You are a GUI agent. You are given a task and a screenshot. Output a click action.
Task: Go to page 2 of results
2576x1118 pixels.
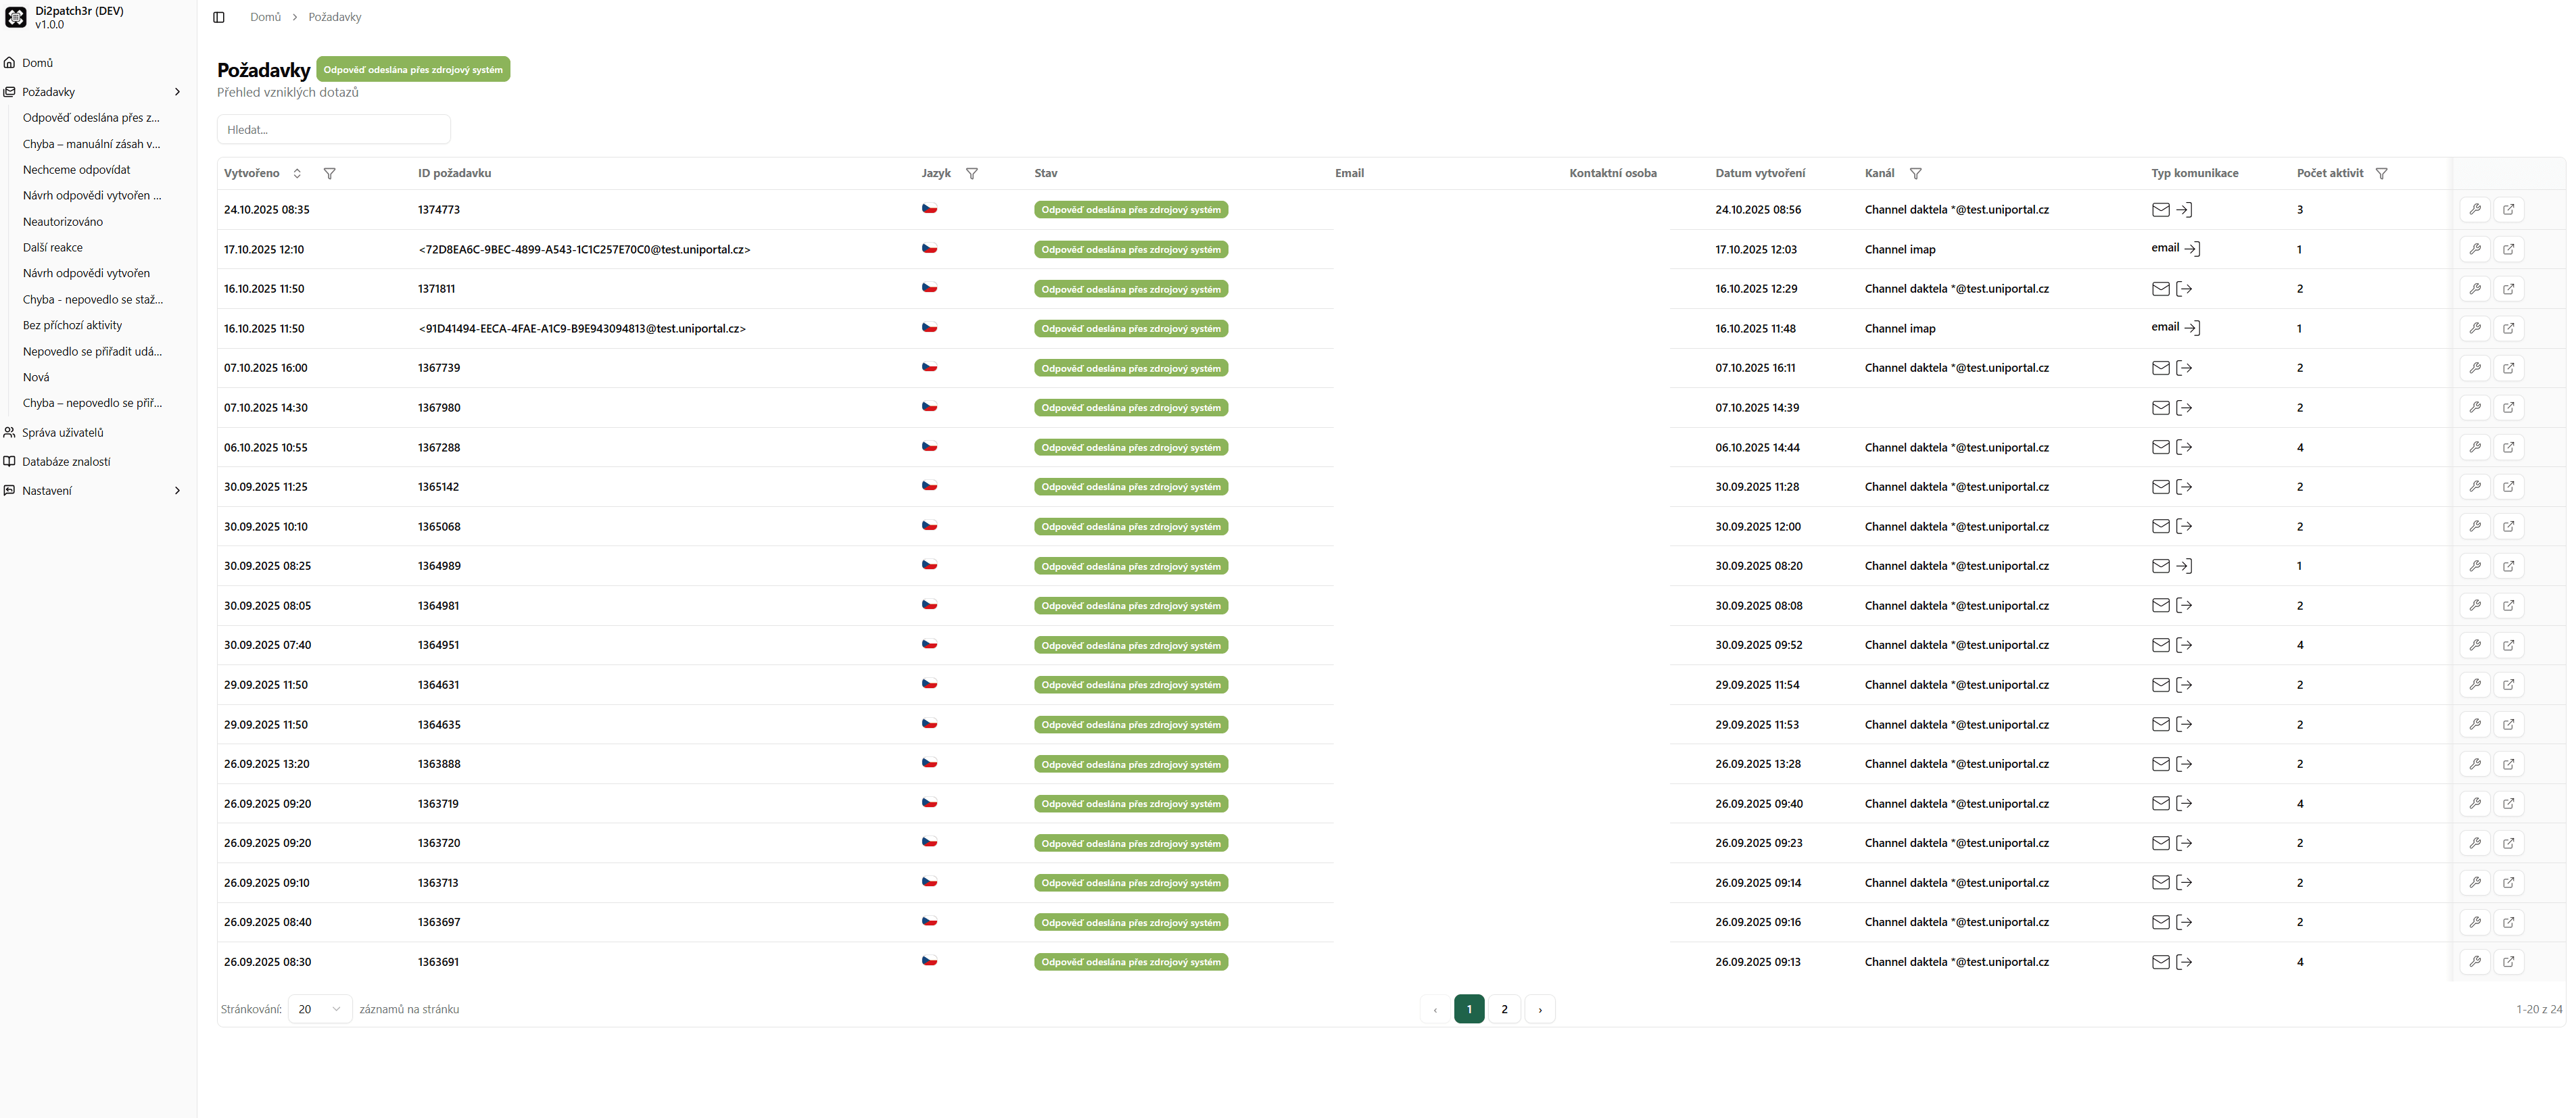1504,1009
